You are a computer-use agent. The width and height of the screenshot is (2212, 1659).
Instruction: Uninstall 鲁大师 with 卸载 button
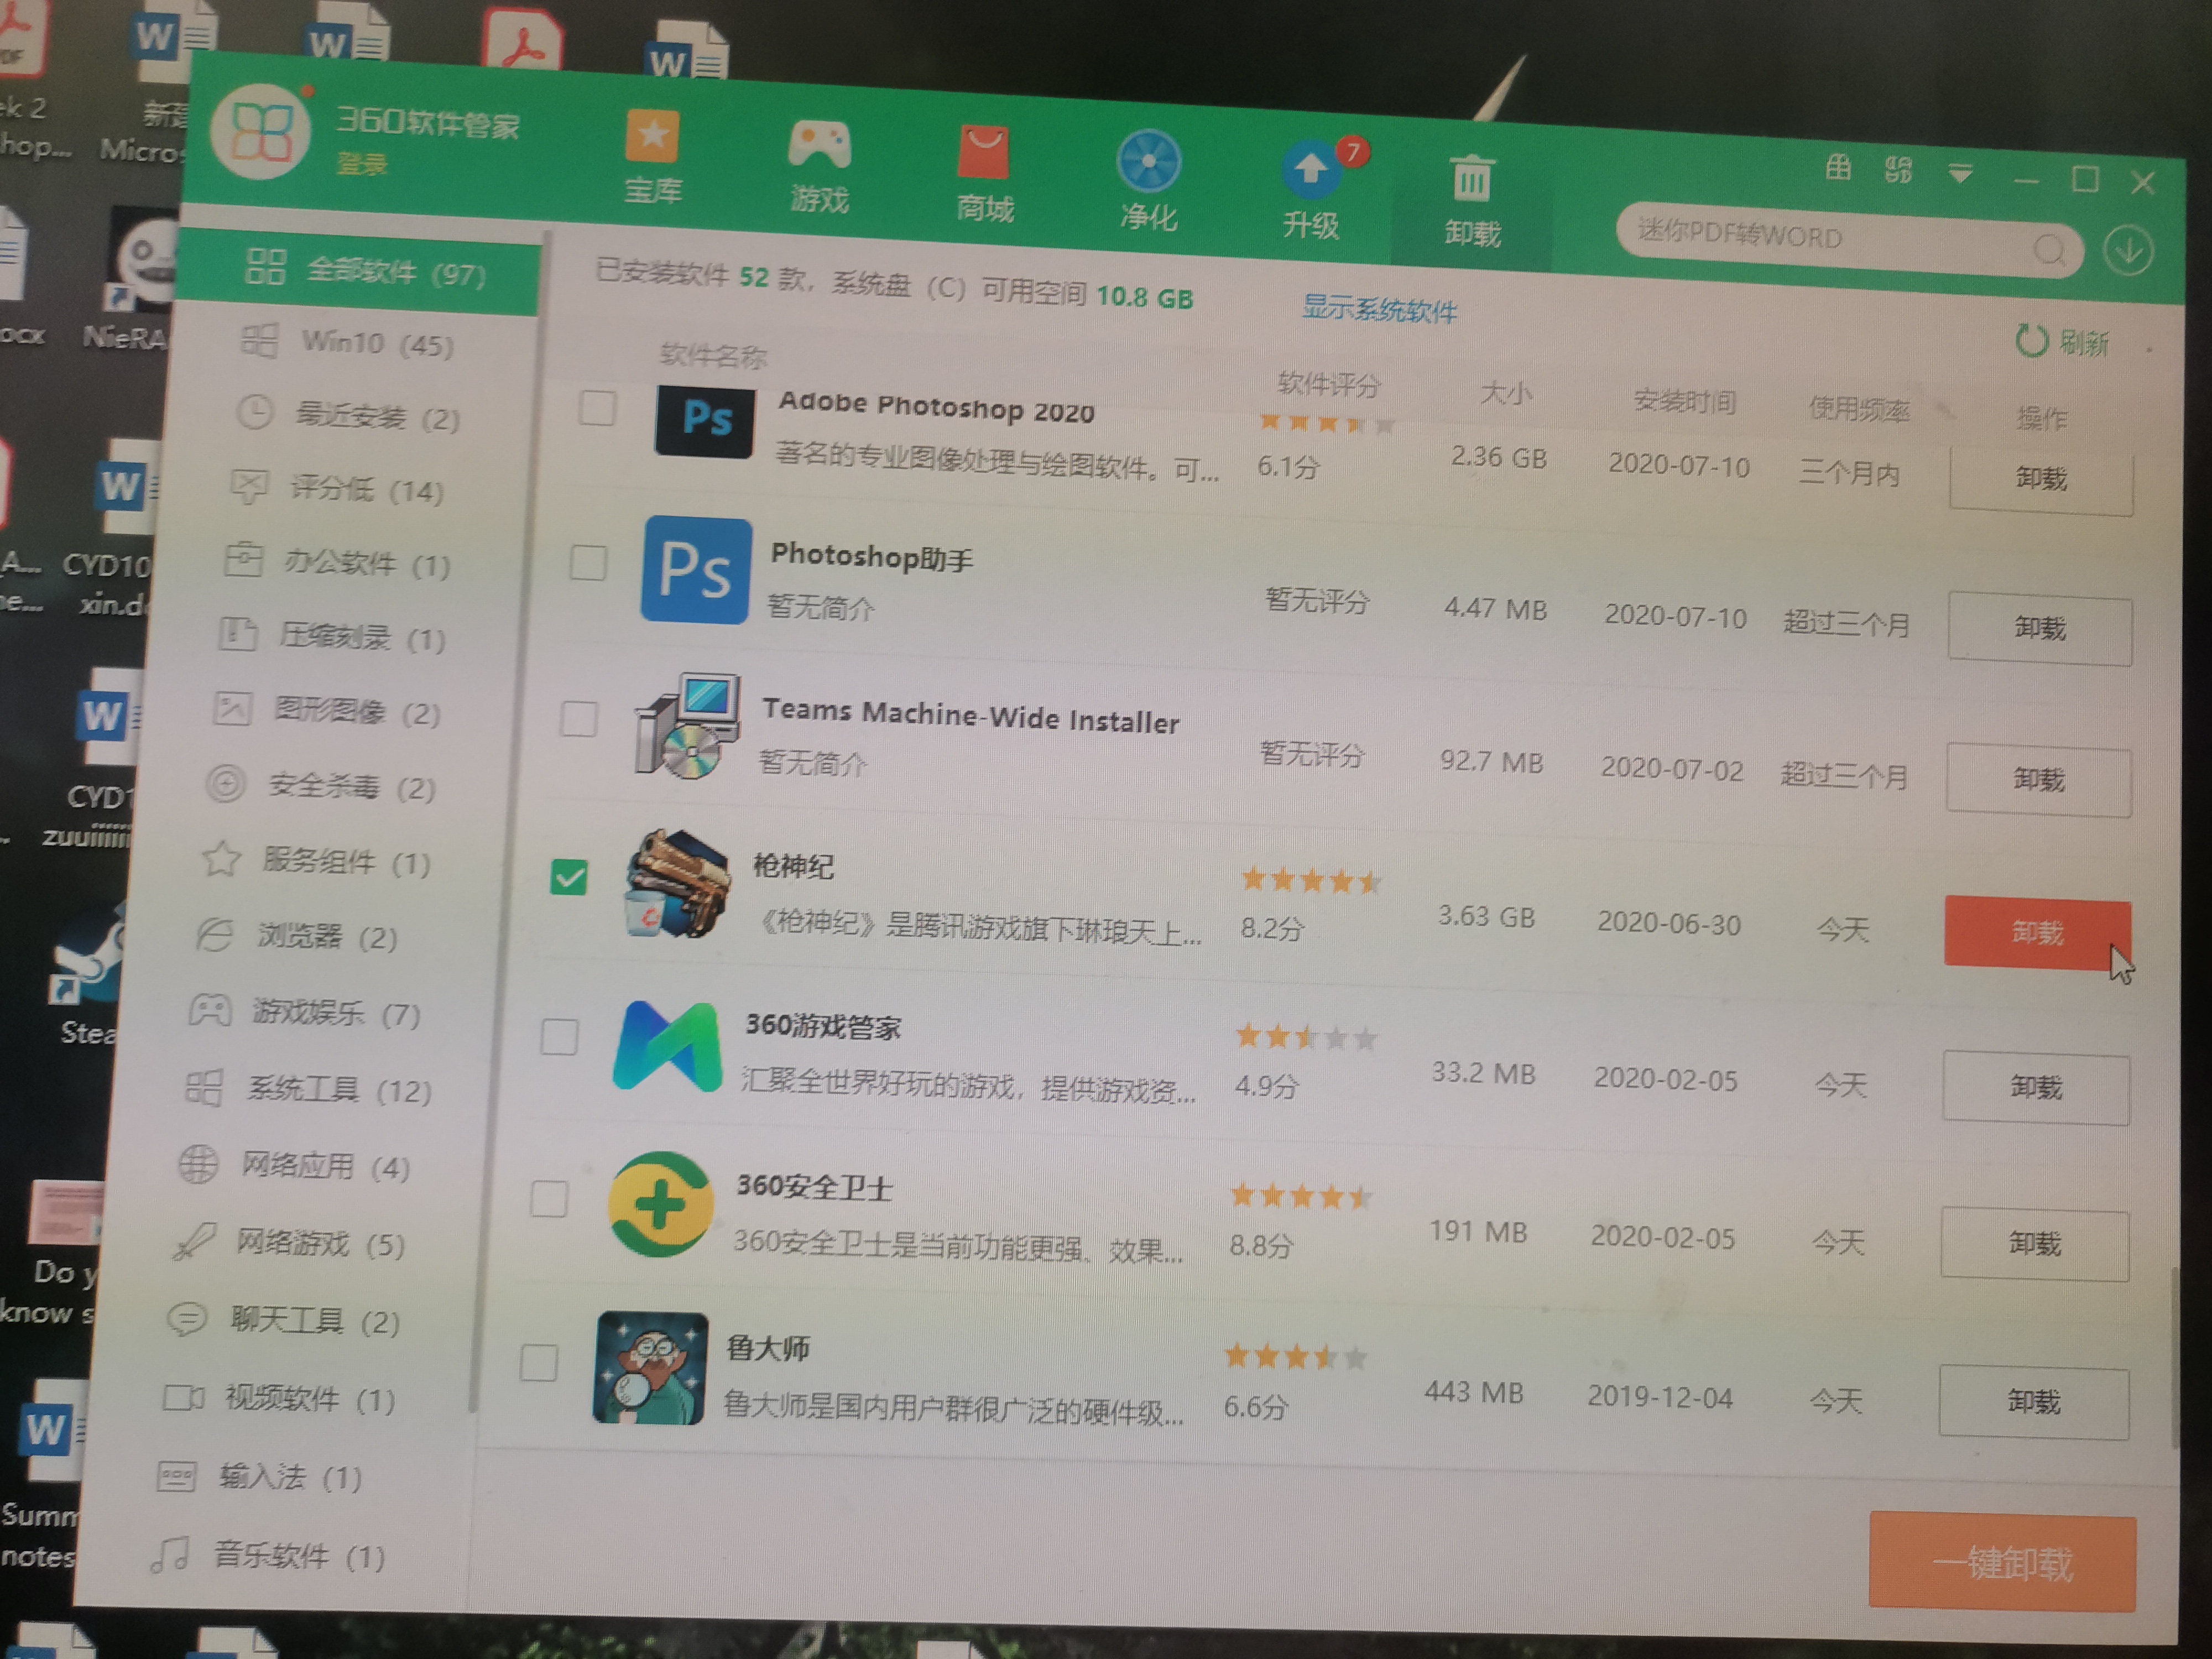(x=2034, y=1402)
